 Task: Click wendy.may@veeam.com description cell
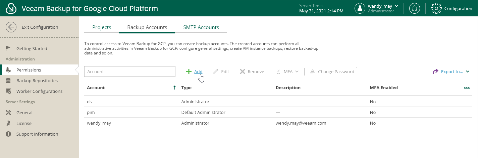tap(301, 123)
